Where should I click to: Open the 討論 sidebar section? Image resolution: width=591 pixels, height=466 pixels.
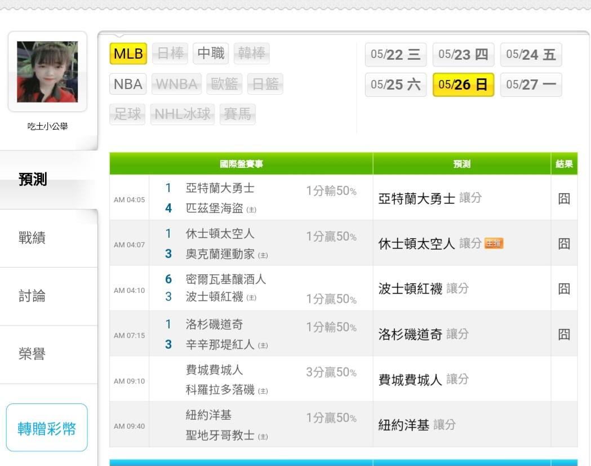(48, 296)
